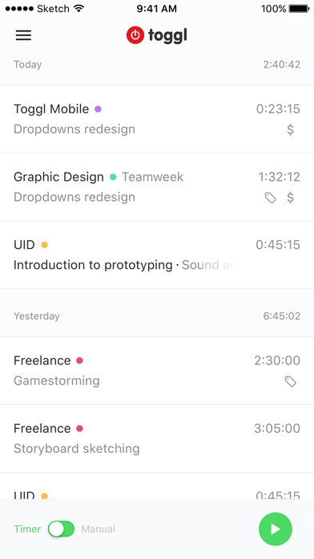Image resolution: width=314 pixels, height=559 pixels.
Task: Tap the red Toggl power logo
Action: click(x=135, y=35)
